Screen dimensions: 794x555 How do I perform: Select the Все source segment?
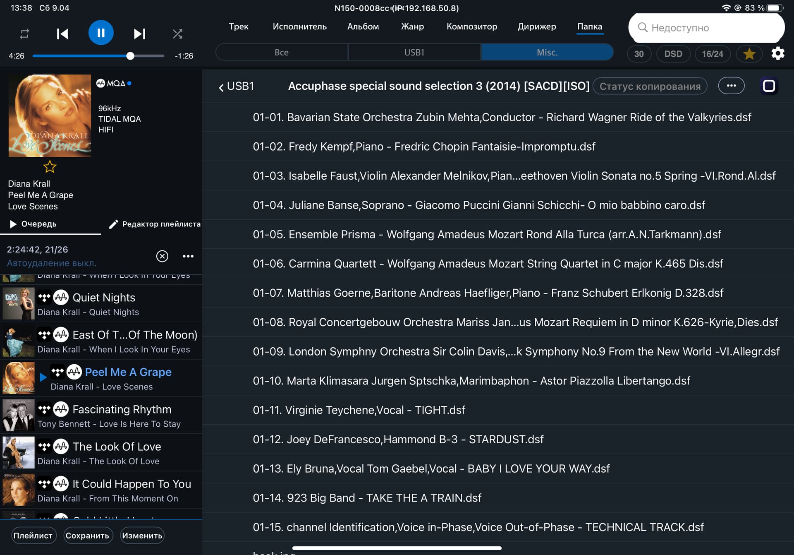click(x=282, y=52)
